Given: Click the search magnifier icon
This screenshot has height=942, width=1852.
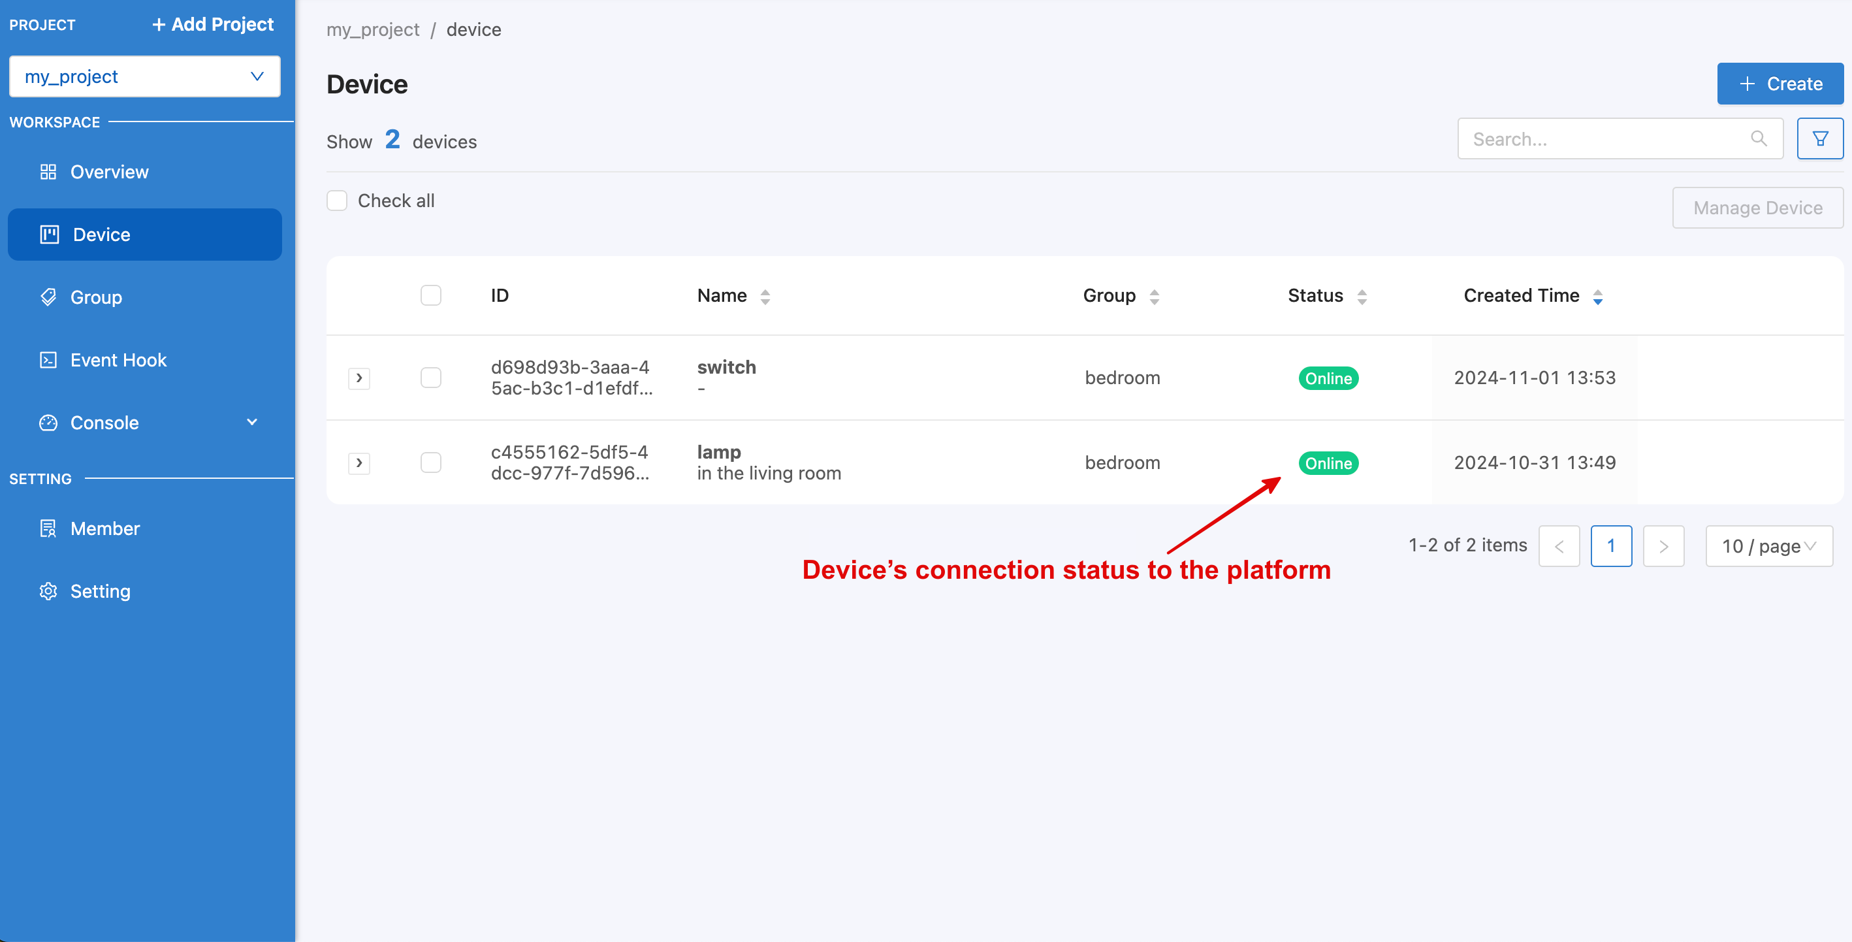Looking at the screenshot, I should pyautogui.click(x=1759, y=138).
